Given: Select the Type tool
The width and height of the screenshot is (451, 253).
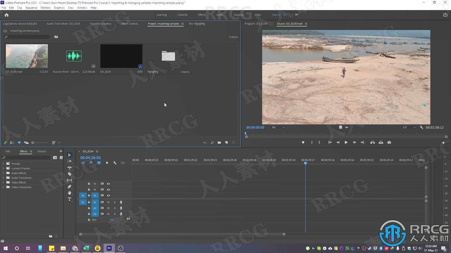Looking at the screenshot, I should tap(69, 199).
